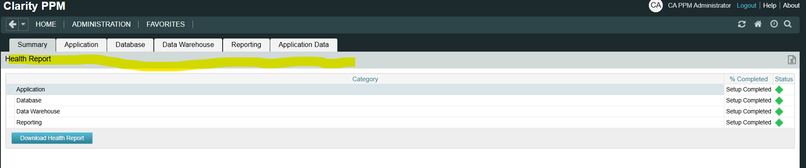Click the Logout link
The image size is (806, 168).
[x=747, y=6]
